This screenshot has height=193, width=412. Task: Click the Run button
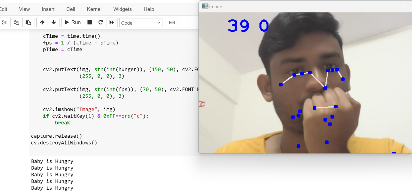click(x=73, y=22)
